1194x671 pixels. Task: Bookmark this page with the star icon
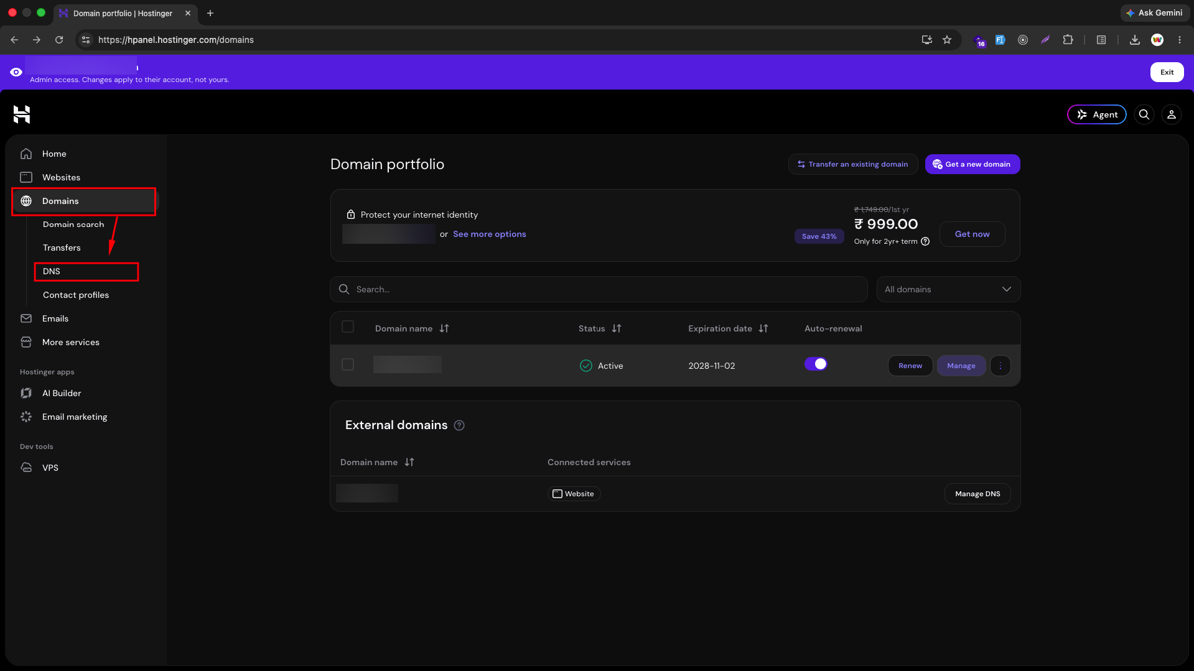pos(947,40)
